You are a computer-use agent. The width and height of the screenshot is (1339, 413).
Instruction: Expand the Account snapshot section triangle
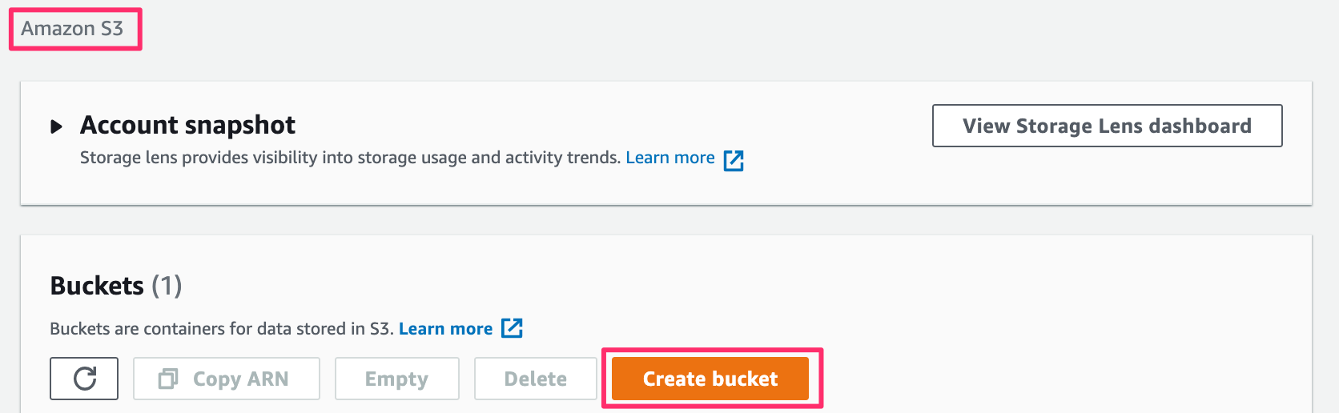coord(56,126)
